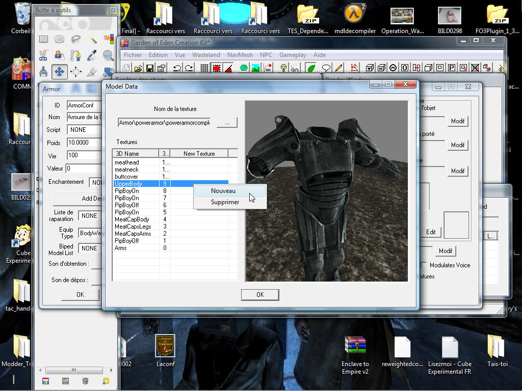Screen dimensions: 522x391
Task: Choose Supprimer from the context menu
Action: [x=230, y=202]
